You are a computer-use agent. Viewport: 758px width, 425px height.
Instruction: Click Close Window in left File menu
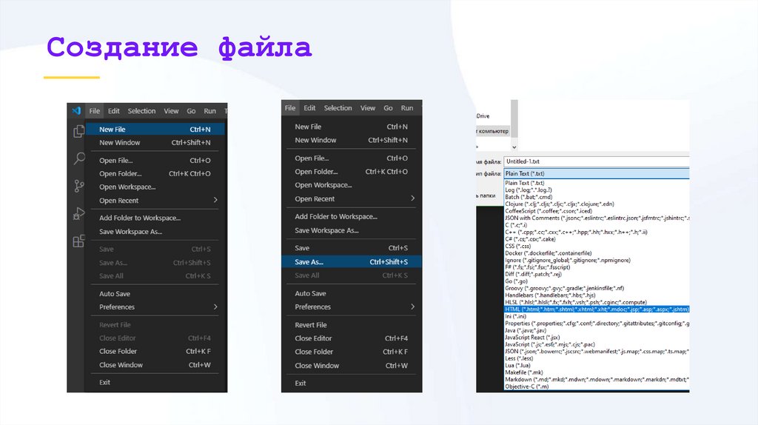coord(155,365)
